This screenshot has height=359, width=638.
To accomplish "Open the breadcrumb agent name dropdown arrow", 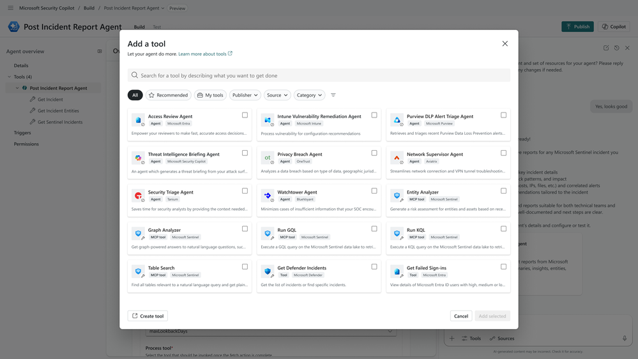I will (163, 8).
